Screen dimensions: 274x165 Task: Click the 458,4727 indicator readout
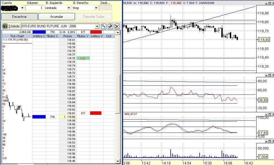pos(131,114)
